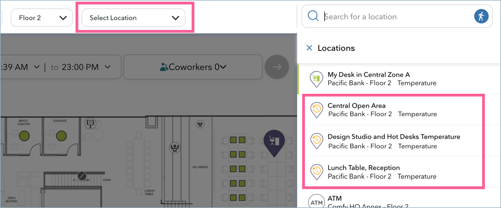This screenshot has height=208, width=501.
Task: Click the printer icon on the map
Action: [201, 124]
